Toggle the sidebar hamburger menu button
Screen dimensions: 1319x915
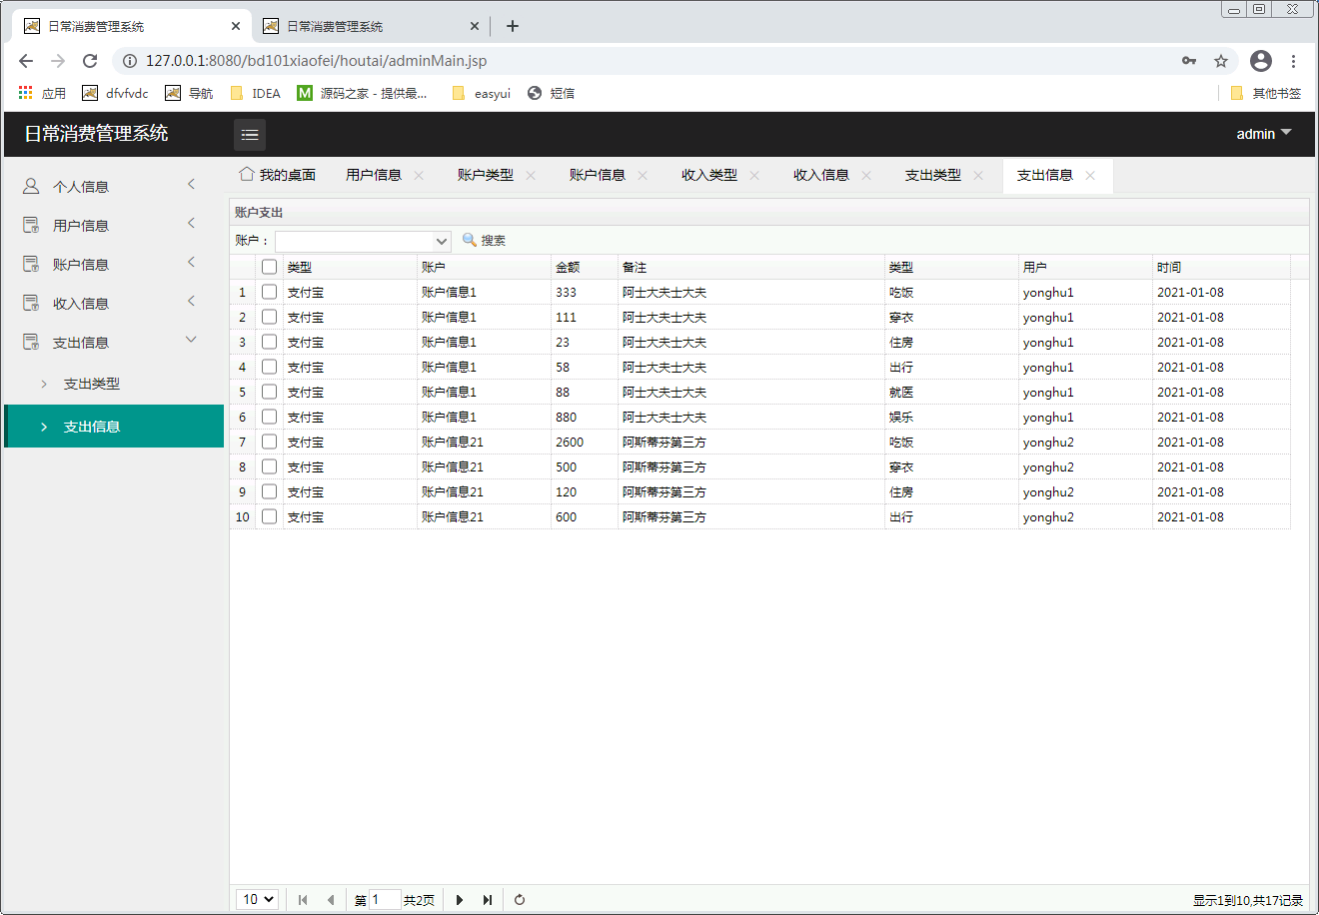pos(250,134)
